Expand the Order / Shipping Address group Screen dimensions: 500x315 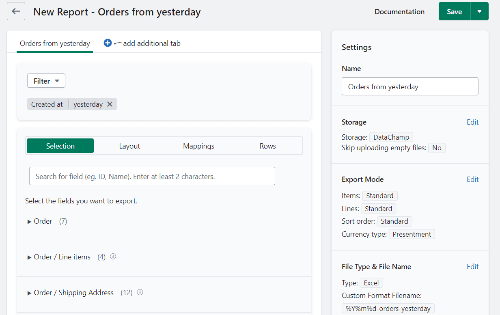point(71,293)
